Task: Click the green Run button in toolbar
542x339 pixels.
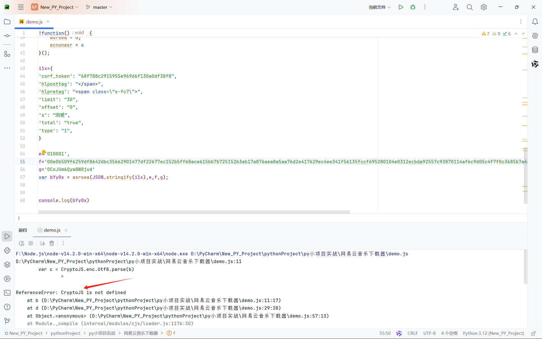Action: [x=401, y=7]
